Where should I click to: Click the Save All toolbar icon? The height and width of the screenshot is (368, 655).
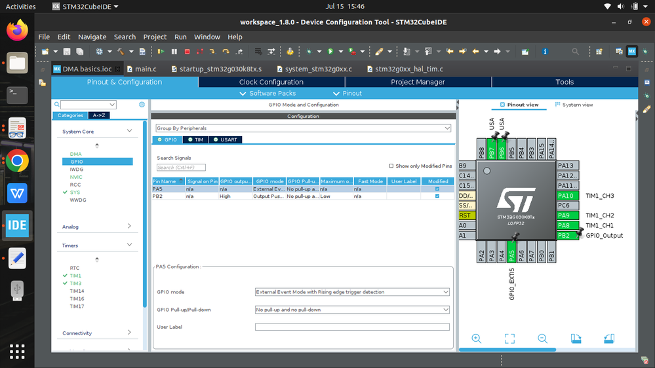coord(80,51)
